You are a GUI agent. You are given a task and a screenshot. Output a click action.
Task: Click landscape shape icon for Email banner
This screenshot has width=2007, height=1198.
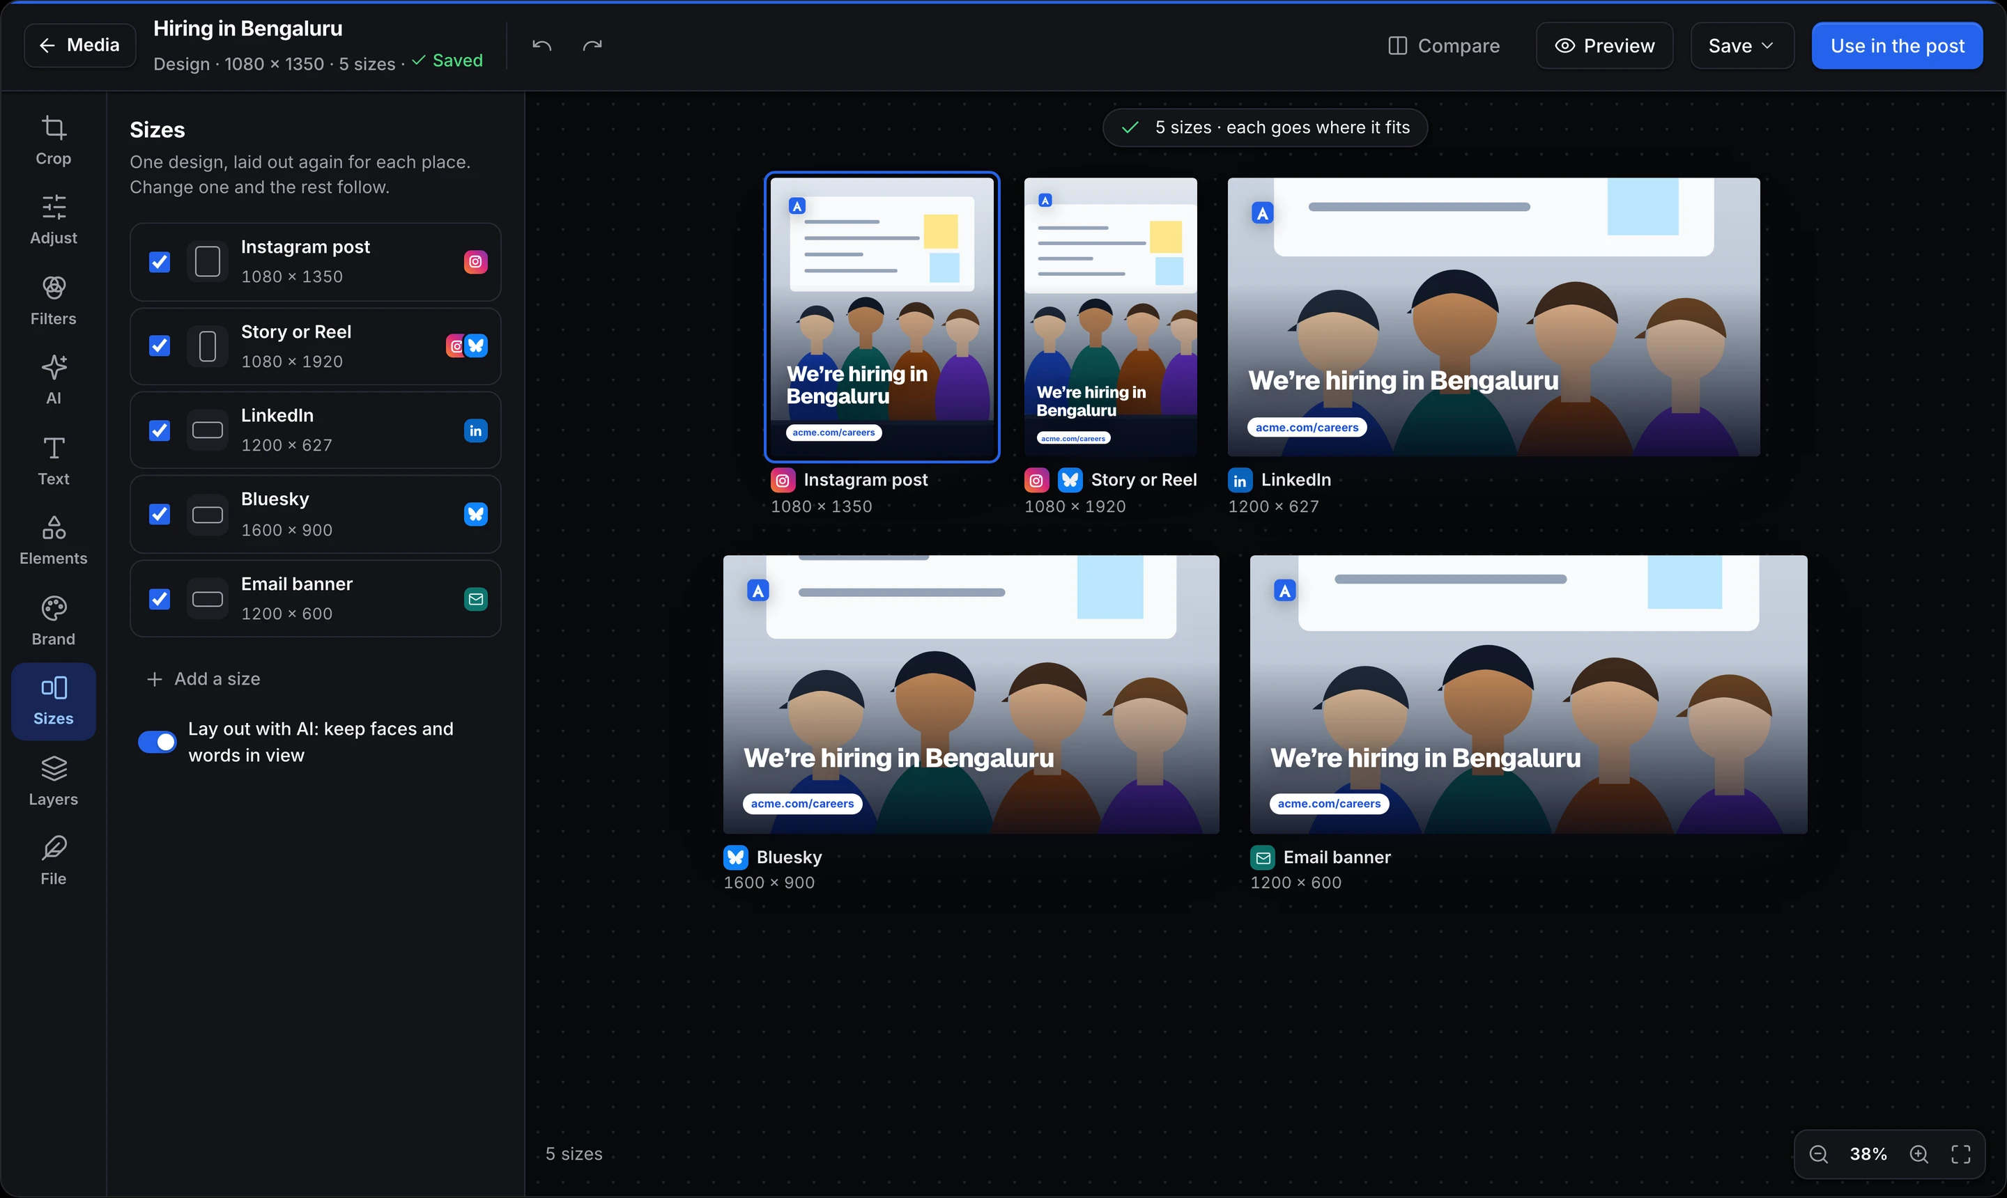click(208, 599)
